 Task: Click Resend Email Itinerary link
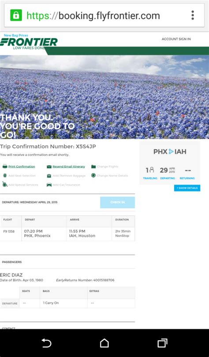click(x=69, y=167)
